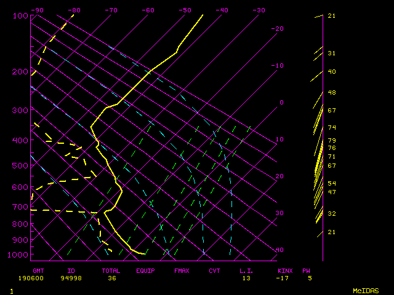Select the 700 pressure level label

(x=21, y=206)
